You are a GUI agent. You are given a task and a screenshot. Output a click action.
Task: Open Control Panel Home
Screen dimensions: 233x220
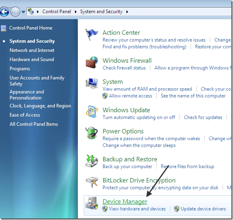[31, 28]
